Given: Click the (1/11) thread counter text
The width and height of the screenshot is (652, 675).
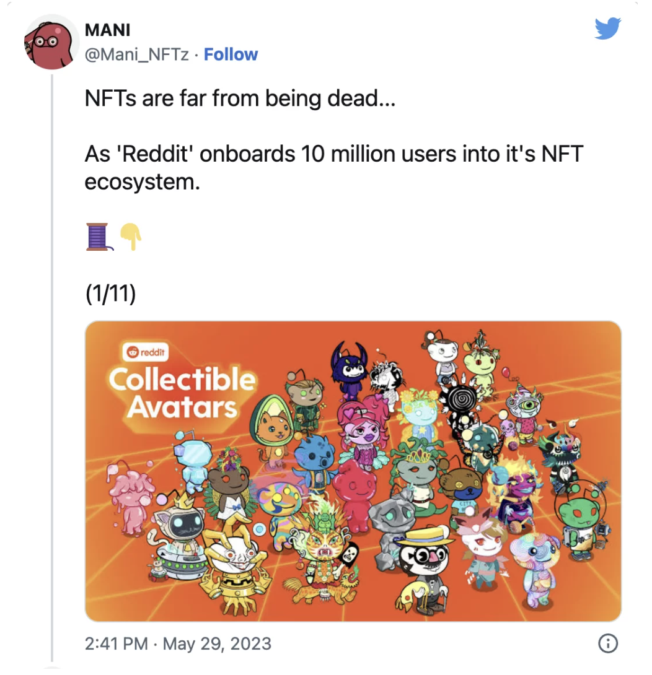Looking at the screenshot, I should click(111, 294).
